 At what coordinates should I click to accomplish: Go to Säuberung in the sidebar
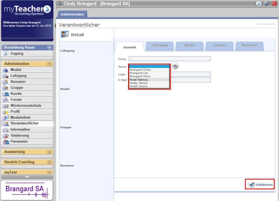[19, 135]
